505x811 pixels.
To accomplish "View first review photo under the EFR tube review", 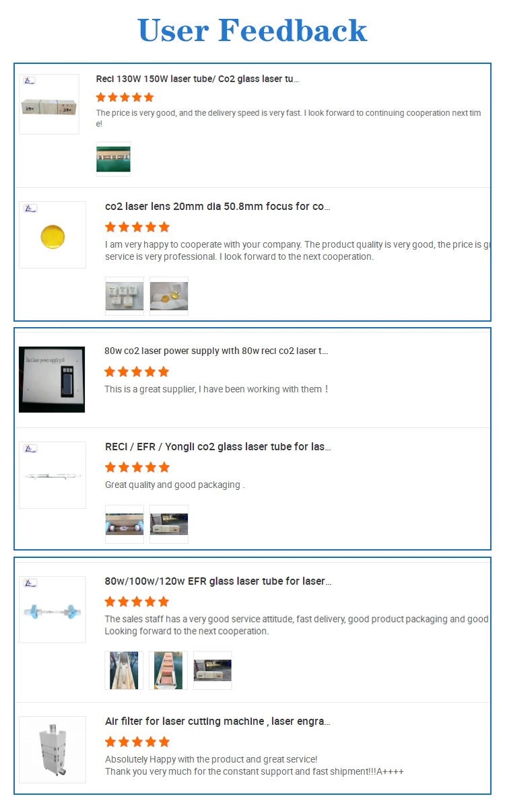I will [125, 670].
